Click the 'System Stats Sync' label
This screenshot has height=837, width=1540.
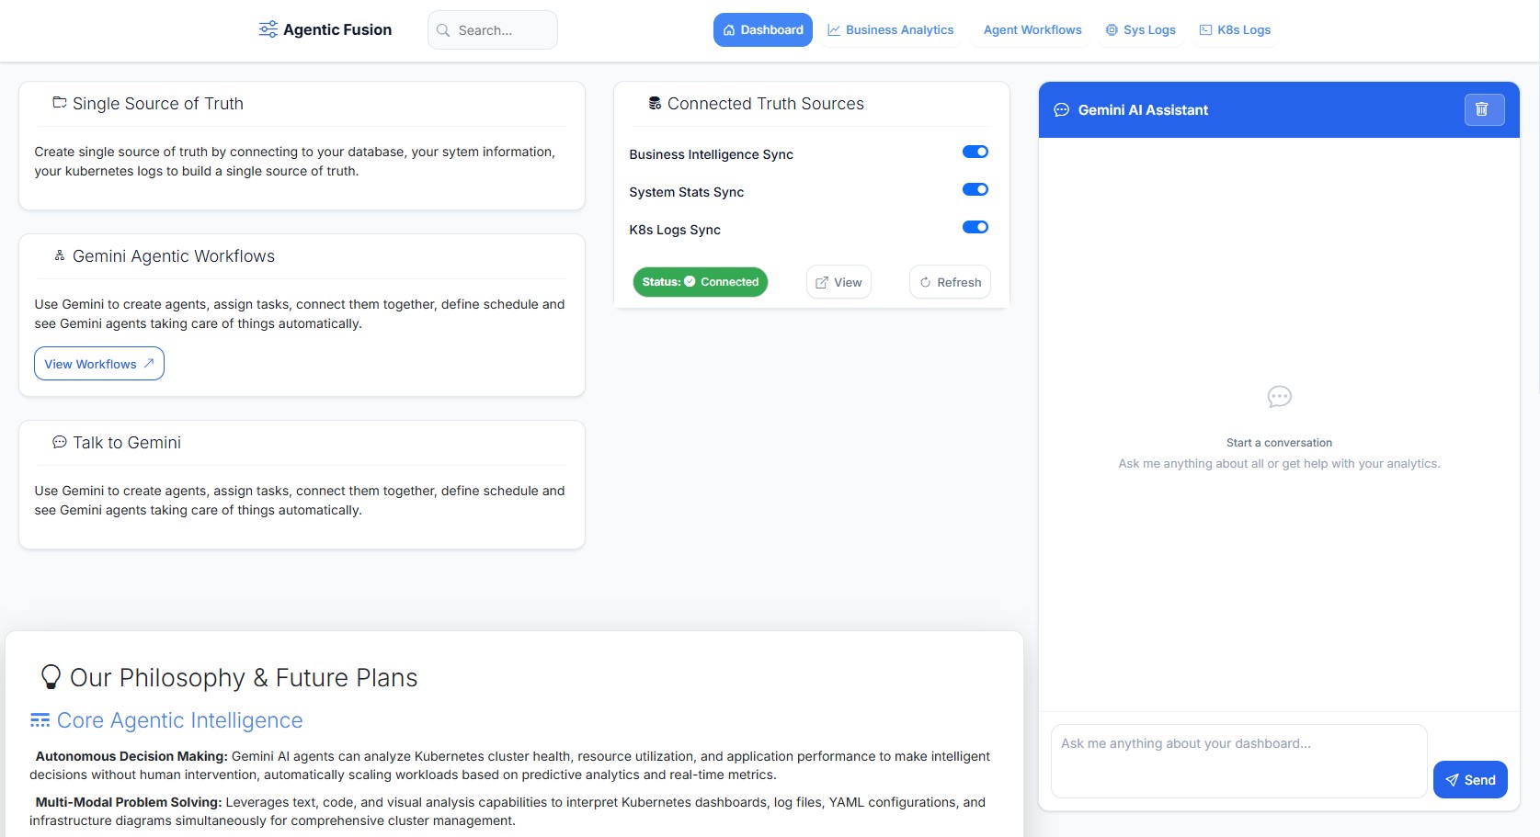(686, 192)
